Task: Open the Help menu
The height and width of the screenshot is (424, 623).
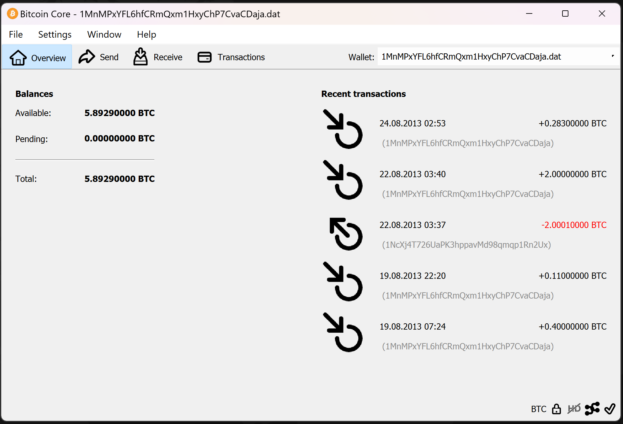Action: 146,34
